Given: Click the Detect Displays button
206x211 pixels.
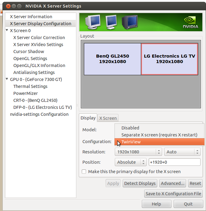Looking at the screenshot, I should coord(140,183).
